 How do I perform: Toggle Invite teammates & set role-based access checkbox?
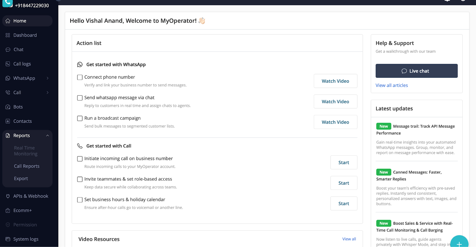tap(80, 179)
